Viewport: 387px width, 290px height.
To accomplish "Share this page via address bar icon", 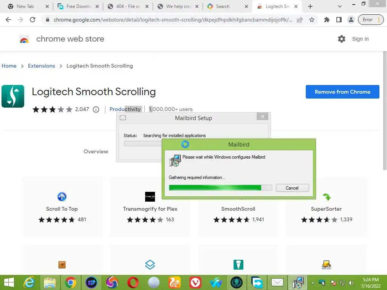I will [300, 20].
